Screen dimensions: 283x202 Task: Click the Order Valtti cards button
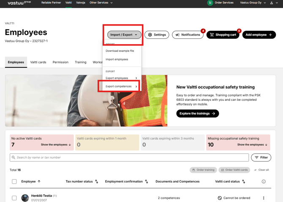234,170
